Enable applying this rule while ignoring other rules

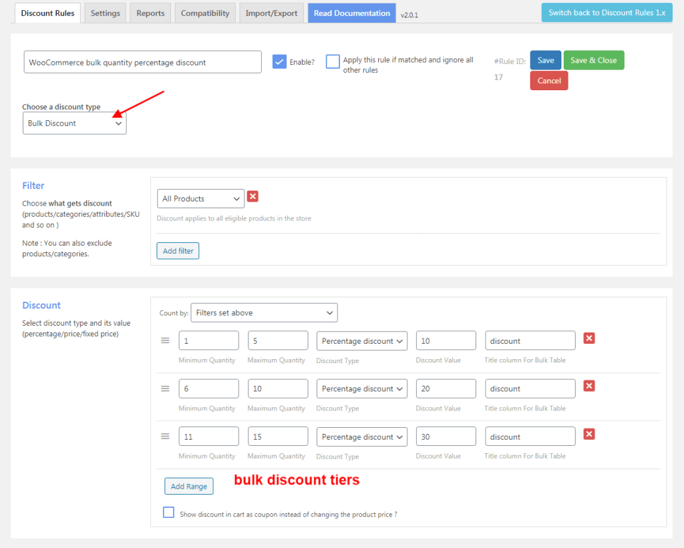point(333,61)
